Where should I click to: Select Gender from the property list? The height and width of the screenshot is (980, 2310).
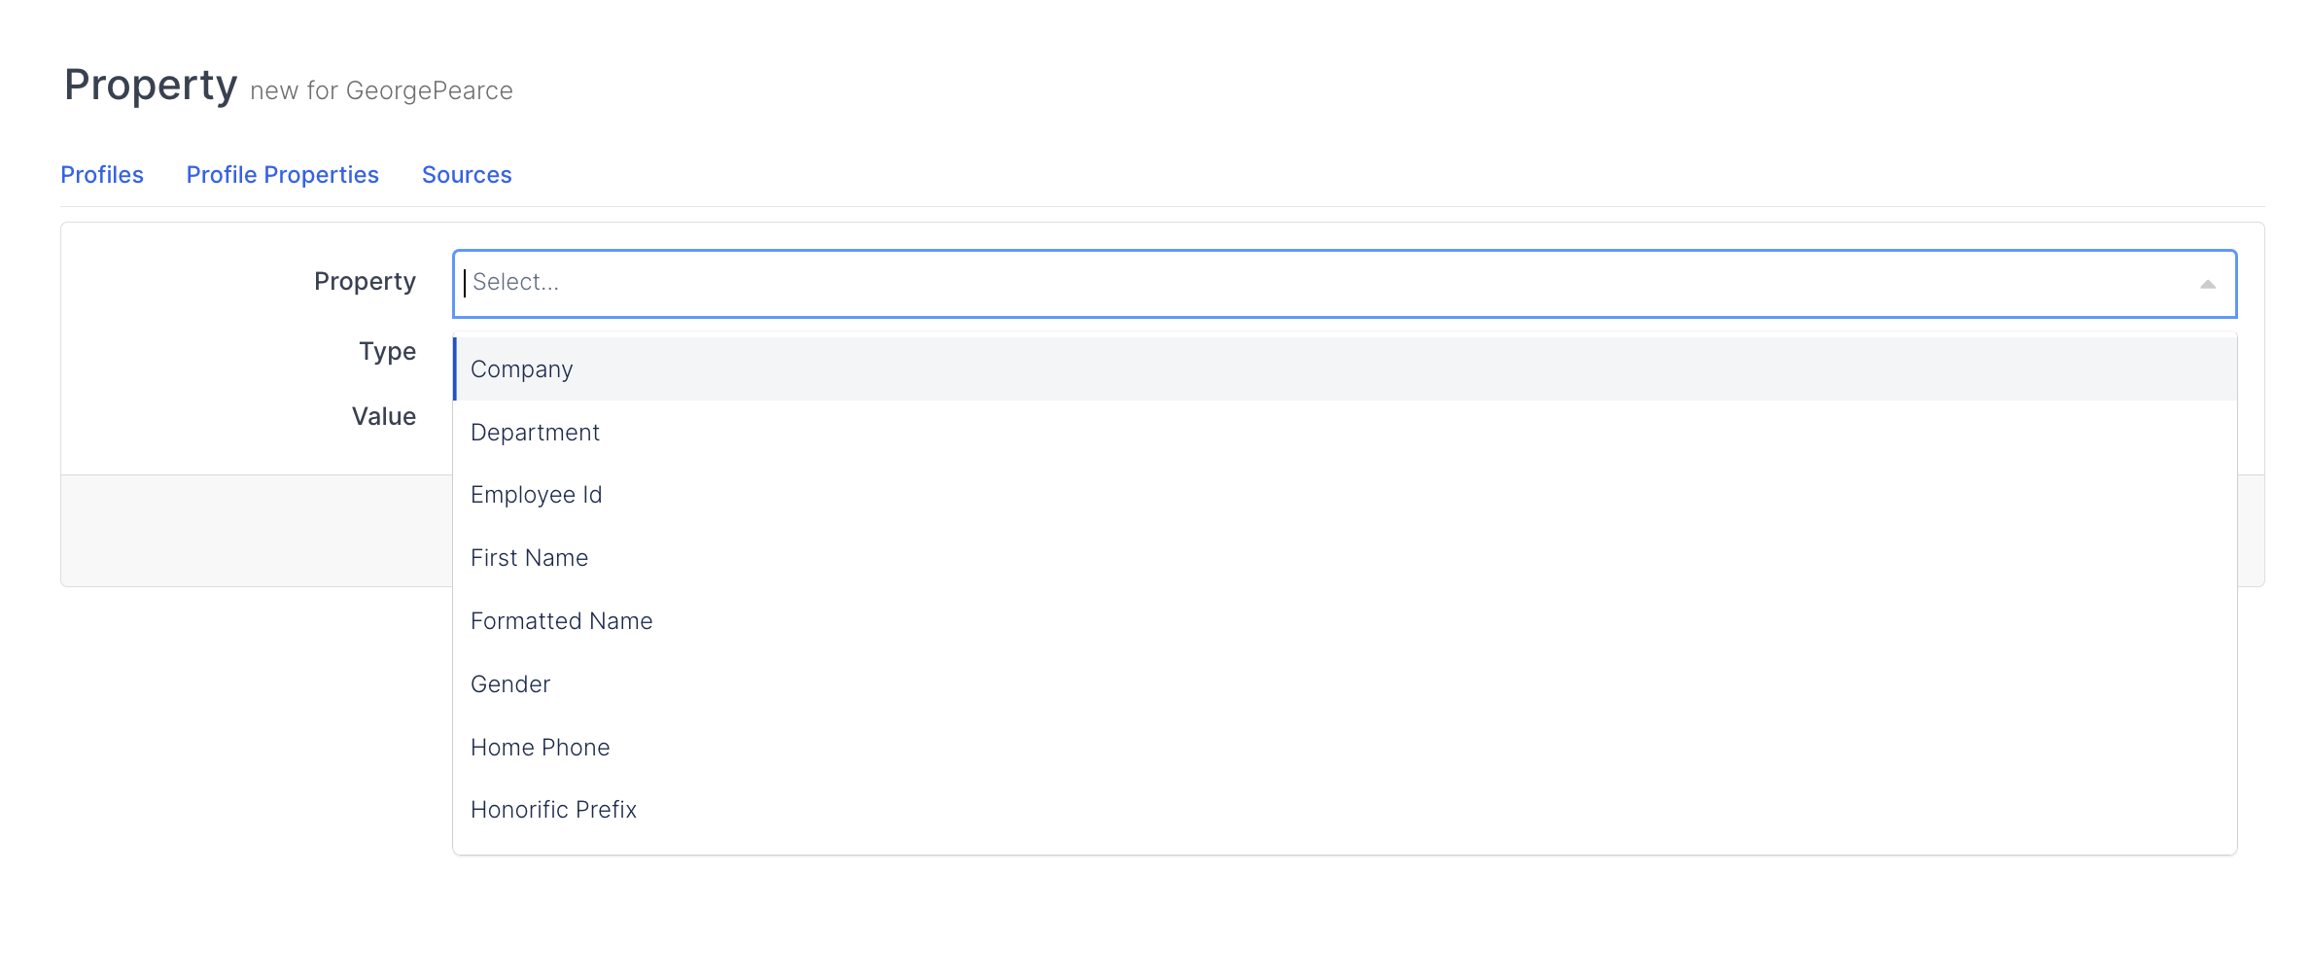click(509, 684)
